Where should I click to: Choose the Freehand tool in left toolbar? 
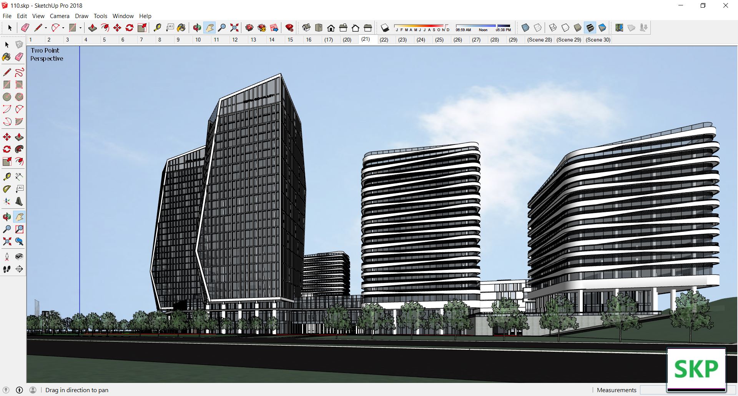tap(19, 72)
